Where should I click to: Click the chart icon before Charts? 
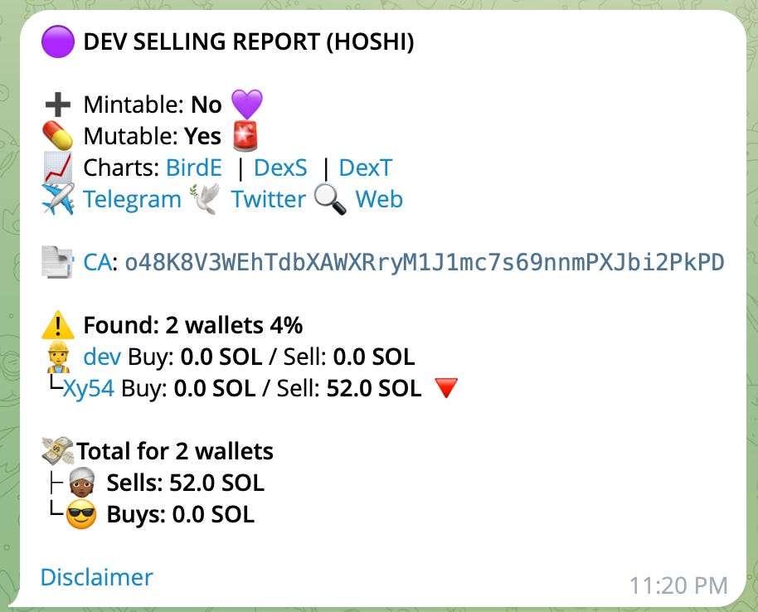(x=58, y=167)
